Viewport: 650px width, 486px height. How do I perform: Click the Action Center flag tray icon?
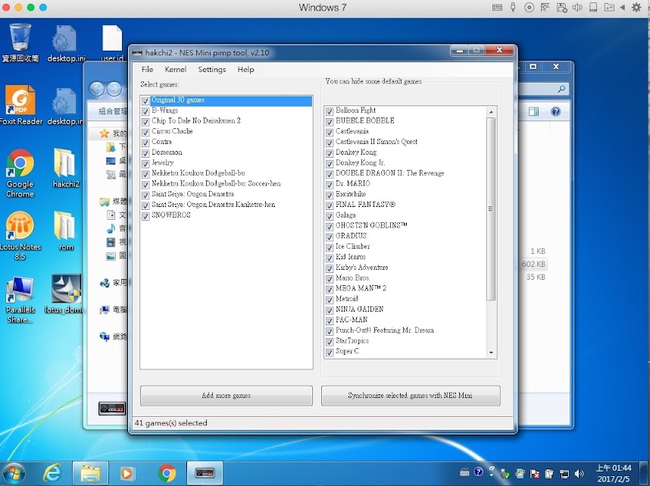click(x=535, y=474)
